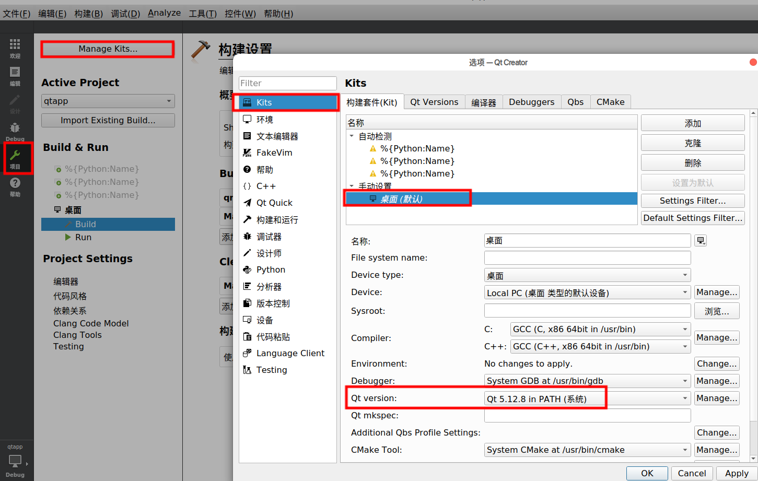The image size is (758, 481).
Task: Clone the selected kit with 克隆
Action: click(x=692, y=142)
